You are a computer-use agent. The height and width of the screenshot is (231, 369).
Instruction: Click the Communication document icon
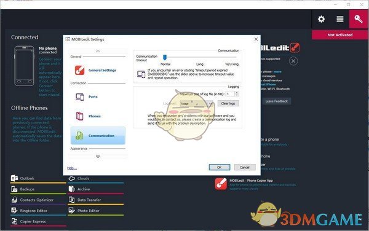(x=79, y=136)
